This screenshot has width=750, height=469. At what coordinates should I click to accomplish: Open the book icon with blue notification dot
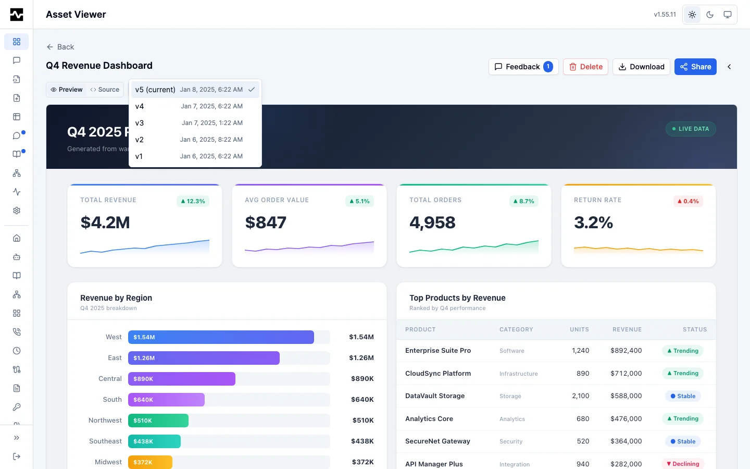(17, 154)
